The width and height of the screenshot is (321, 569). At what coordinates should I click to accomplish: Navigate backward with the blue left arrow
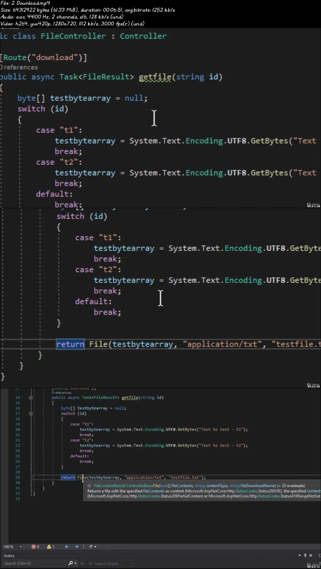pyautogui.click(x=67, y=547)
